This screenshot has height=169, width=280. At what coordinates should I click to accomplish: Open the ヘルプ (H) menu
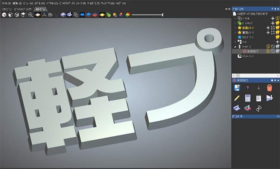[121, 3]
